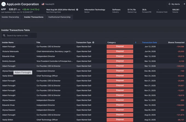Click shares value -82,500
186x122 pixels.
(x=181, y=76)
